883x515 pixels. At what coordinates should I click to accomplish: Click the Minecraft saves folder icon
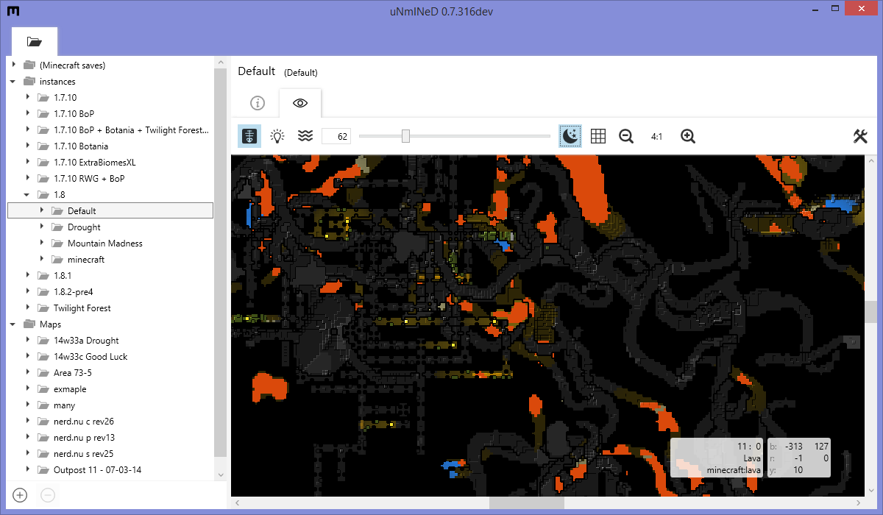pyautogui.click(x=29, y=65)
